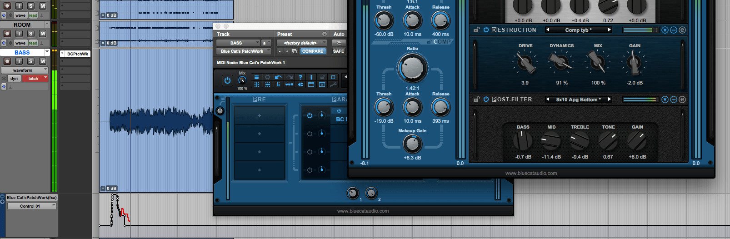Click the wave view button on ROOM track
730x239 pixels.
[20, 43]
